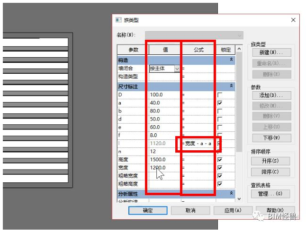Uncheck the lock checkbox for parameter a
This screenshot has height=232, width=306.
[x=220, y=103]
